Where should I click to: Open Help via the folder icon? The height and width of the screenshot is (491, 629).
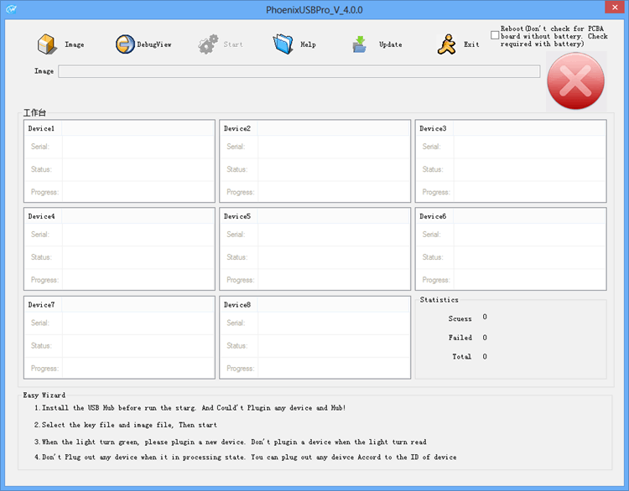coord(283,44)
